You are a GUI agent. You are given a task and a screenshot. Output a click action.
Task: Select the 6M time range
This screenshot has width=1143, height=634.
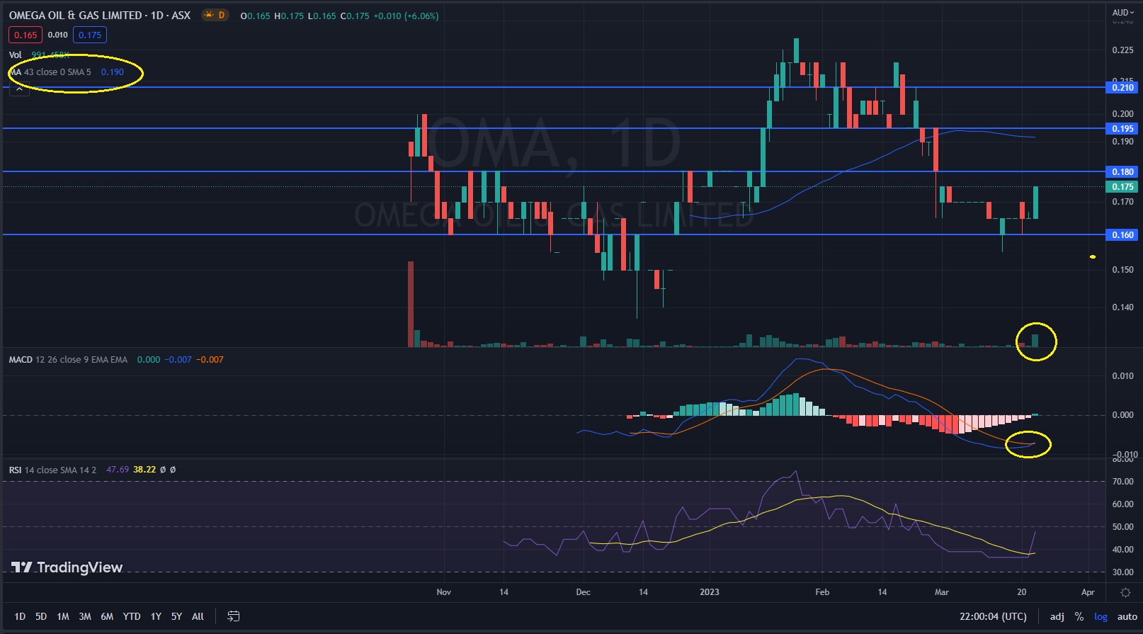click(x=107, y=616)
